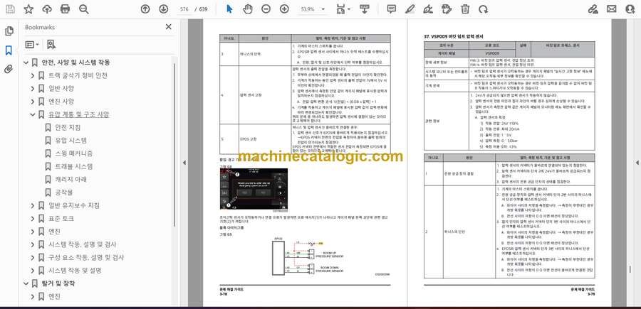
Task: Expand the 일반 유지보수 지침 bookmark
Action: (33, 205)
